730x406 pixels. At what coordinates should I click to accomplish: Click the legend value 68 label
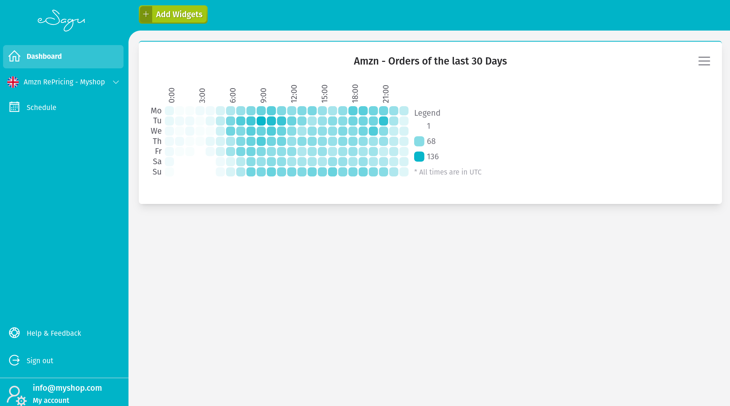tap(431, 141)
